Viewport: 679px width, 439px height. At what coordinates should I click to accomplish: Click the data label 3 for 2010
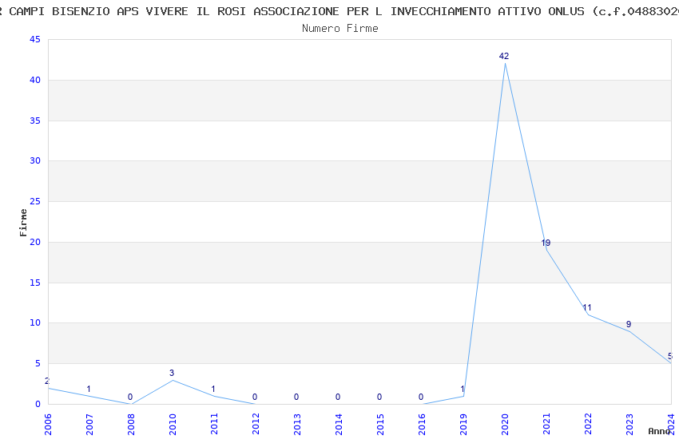tap(172, 373)
